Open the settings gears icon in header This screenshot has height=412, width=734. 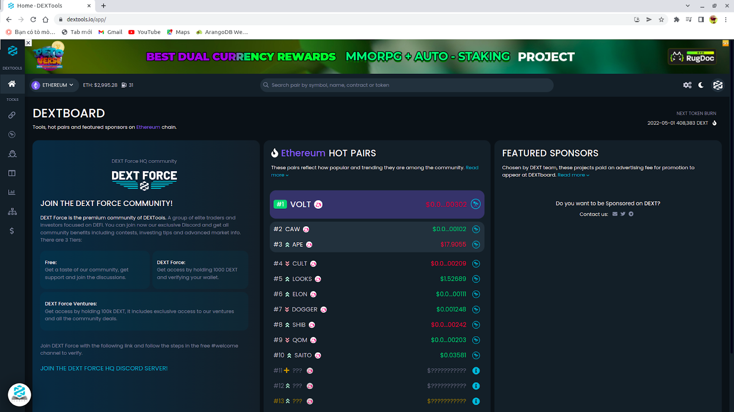[x=687, y=85]
